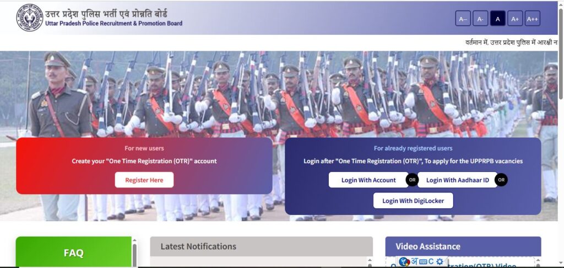This screenshot has width=564, height=268.
Task: Click Register Here button
Action: coord(144,180)
